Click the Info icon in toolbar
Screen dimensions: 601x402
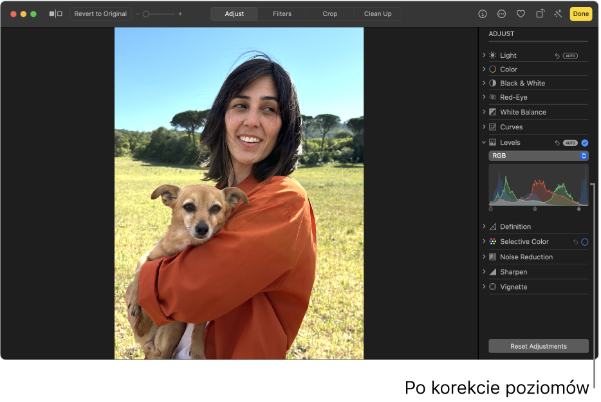click(482, 14)
